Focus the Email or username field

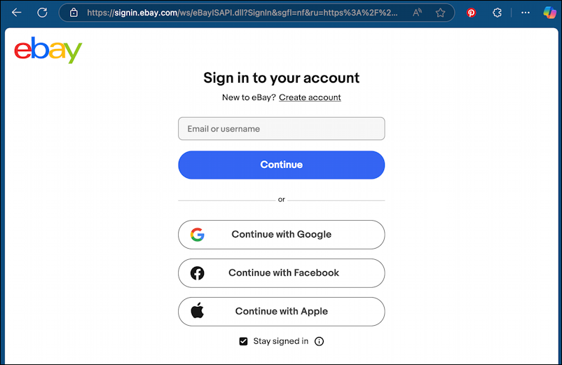pos(281,129)
